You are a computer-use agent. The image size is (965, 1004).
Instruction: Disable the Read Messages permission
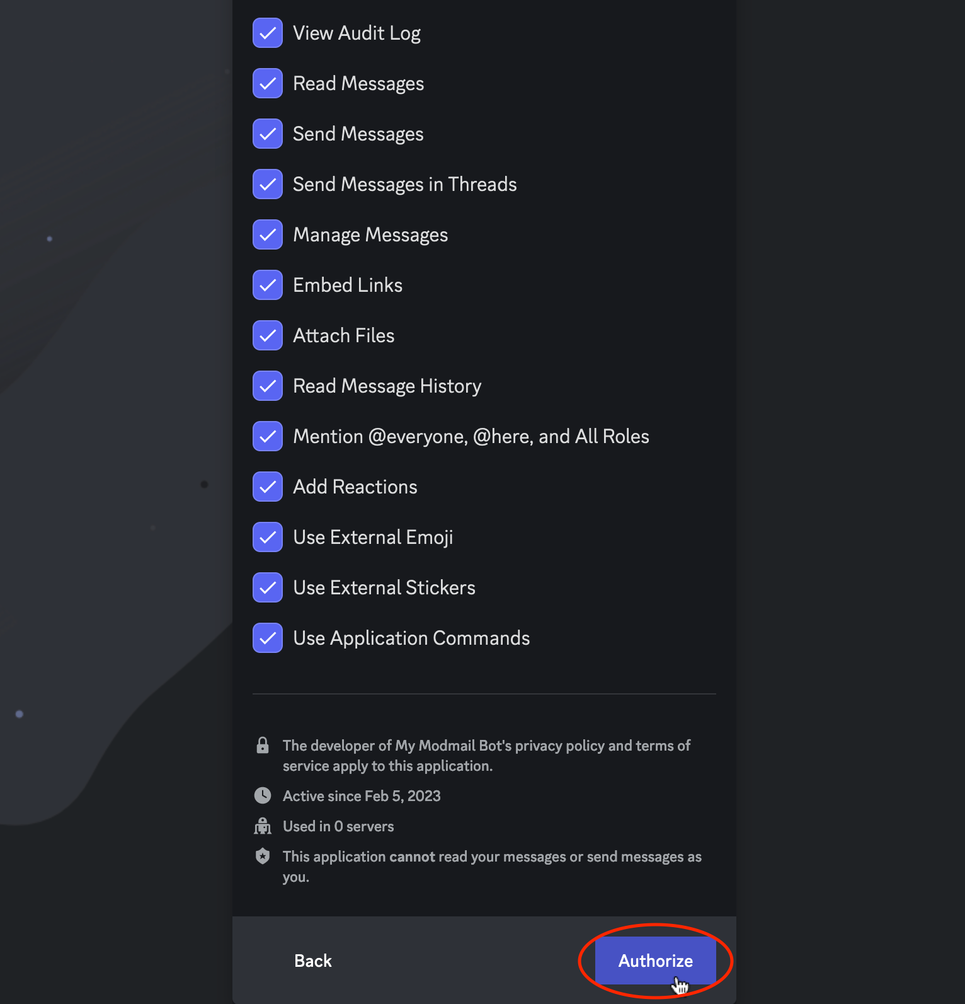tap(267, 83)
